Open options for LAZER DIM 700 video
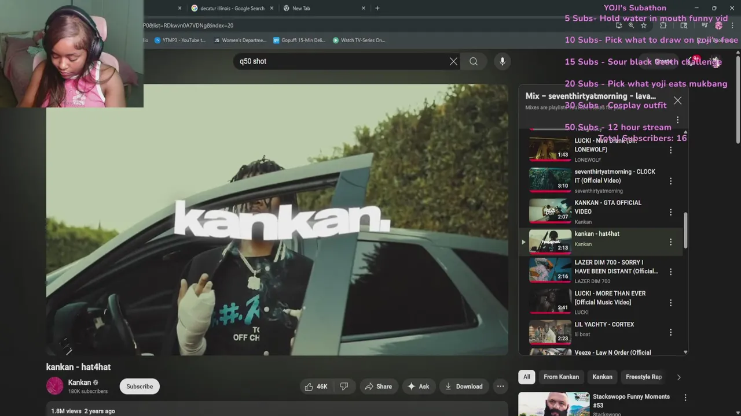Viewport: 741px width, 416px height. [671, 272]
